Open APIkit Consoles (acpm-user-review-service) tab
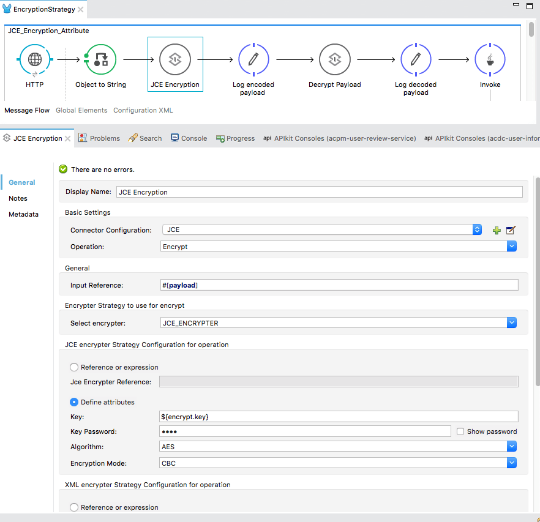This screenshot has width=540, height=522. pyautogui.click(x=340, y=138)
